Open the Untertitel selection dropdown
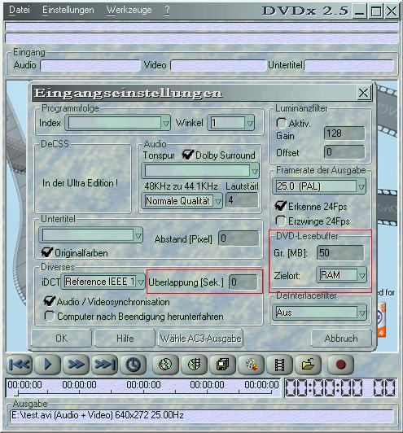The height and width of the screenshot is (433, 403). pos(138,235)
